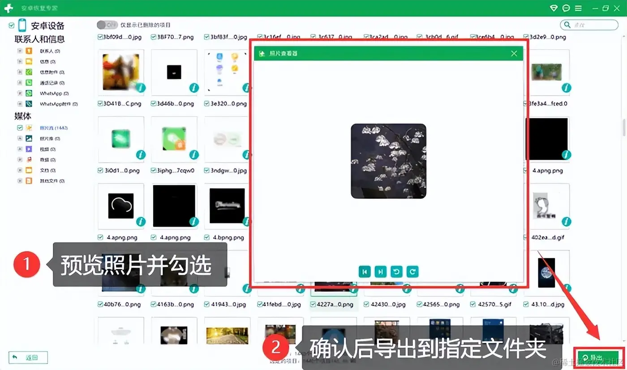Click the green 导出 export button

(598, 358)
